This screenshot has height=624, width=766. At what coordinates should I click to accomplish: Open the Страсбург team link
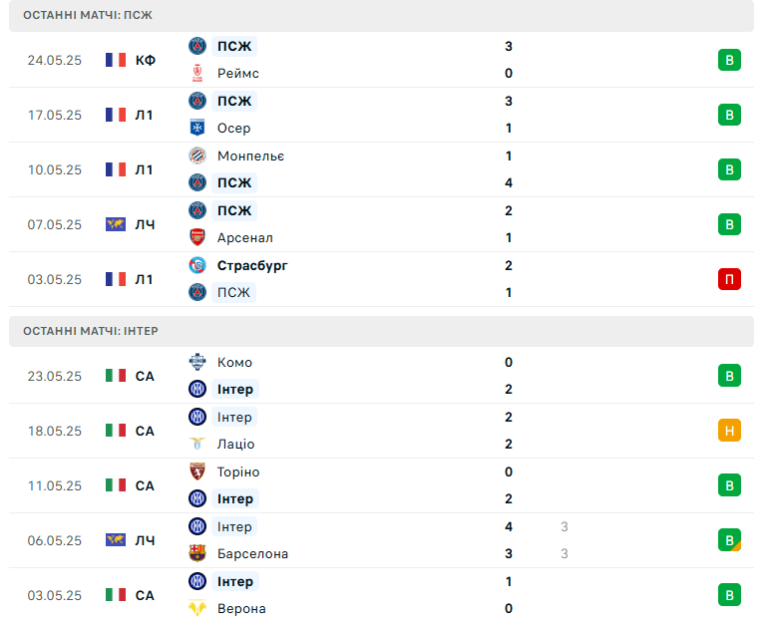(x=252, y=265)
